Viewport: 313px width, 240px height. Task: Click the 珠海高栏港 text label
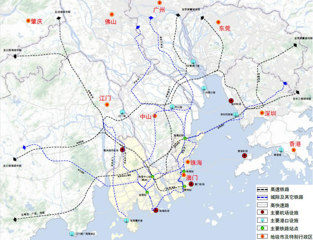click(x=136, y=221)
